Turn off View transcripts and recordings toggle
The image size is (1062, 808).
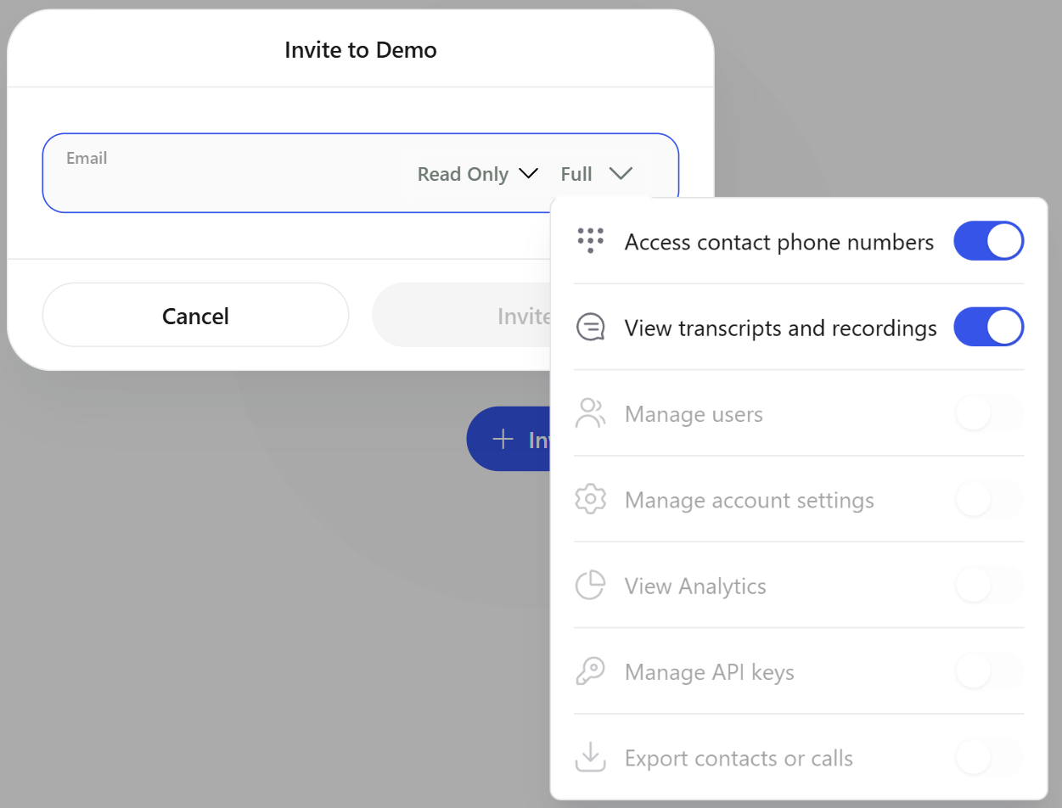point(989,328)
